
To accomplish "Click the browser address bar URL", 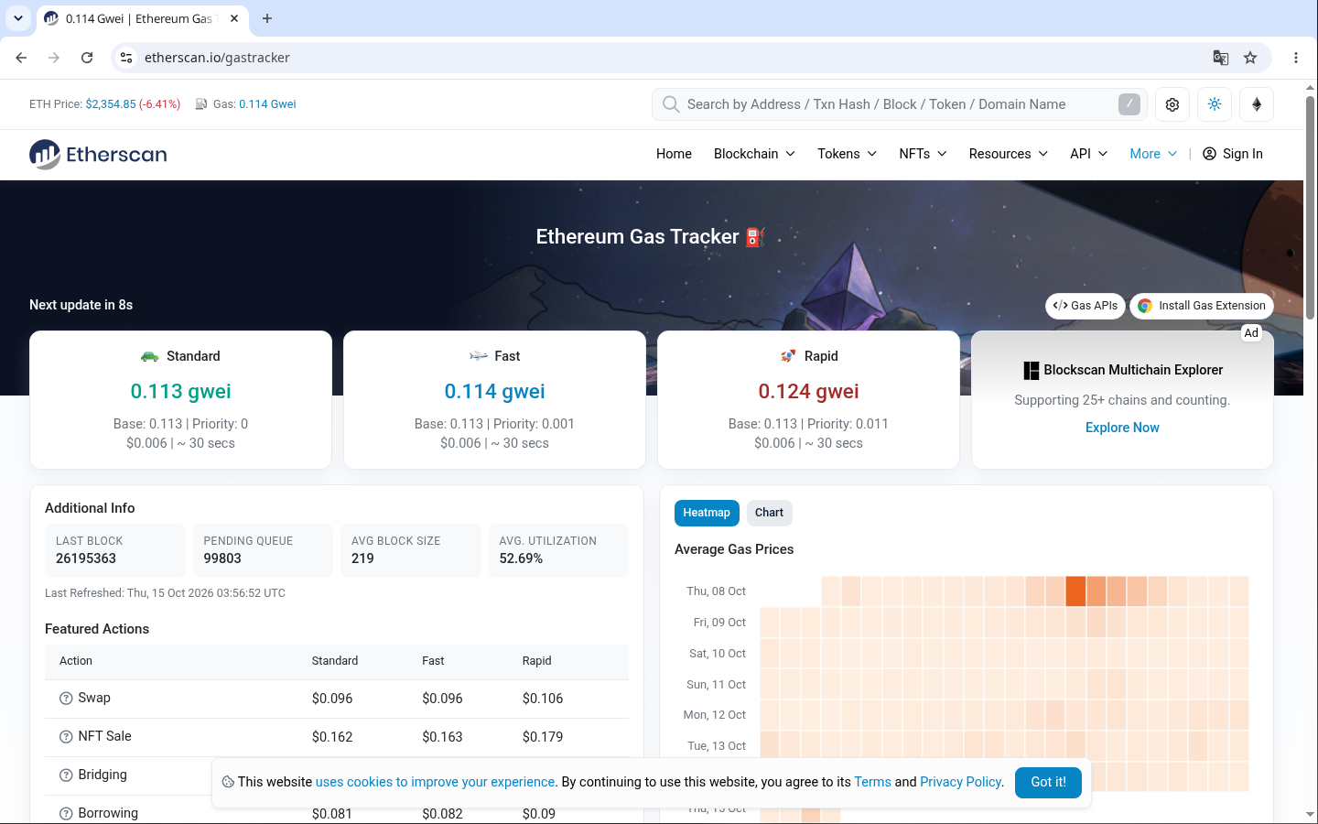I will click(217, 58).
